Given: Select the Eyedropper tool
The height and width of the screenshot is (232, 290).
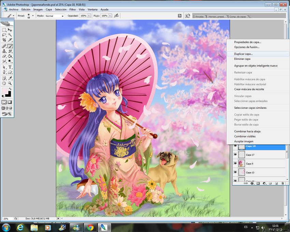Looking at the screenshot, I should pos(10,78).
